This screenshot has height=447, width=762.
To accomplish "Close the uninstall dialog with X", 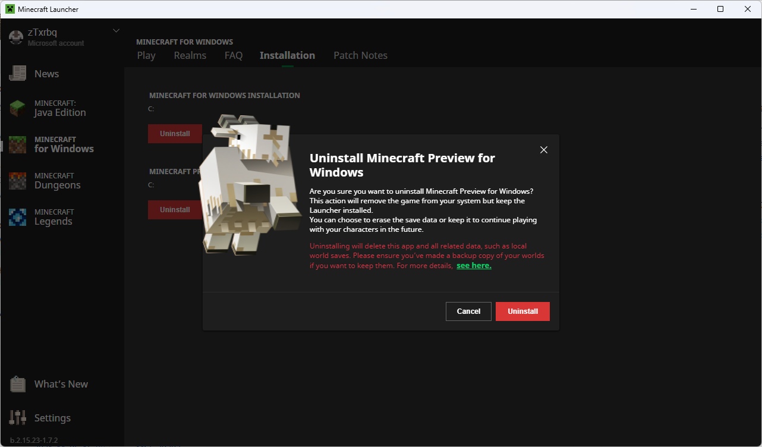I will (x=543, y=150).
